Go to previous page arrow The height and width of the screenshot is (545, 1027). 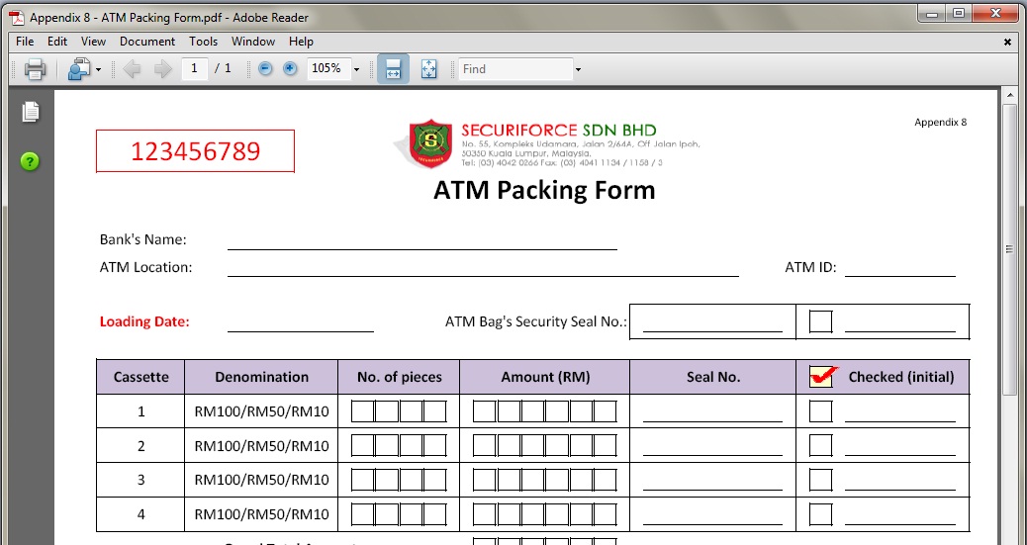tap(132, 69)
